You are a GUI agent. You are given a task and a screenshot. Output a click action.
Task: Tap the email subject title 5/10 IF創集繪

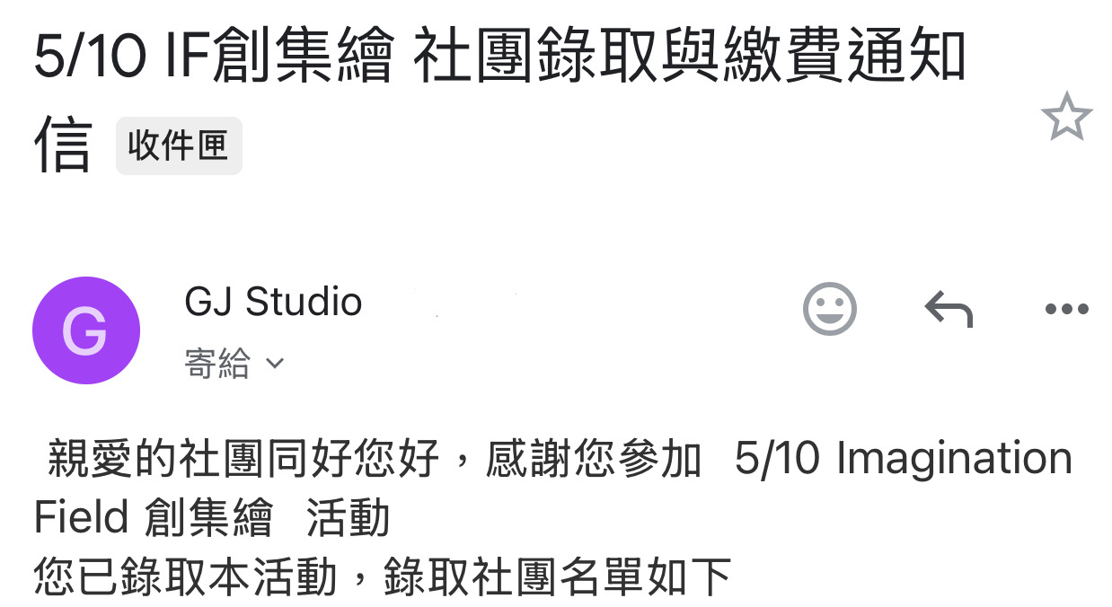click(214, 57)
